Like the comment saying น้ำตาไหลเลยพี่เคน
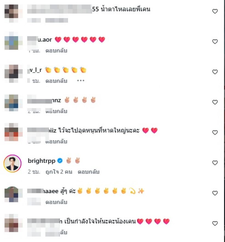Image resolution: width=225 pixels, height=242 pixels. coord(215,11)
